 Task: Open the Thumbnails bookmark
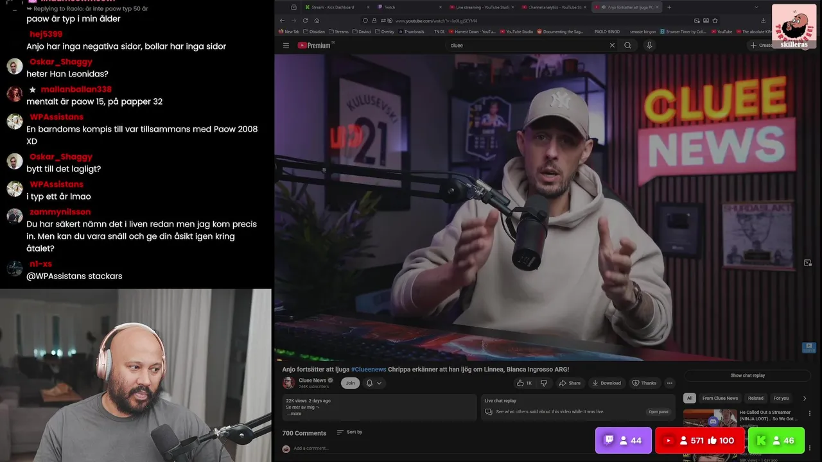point(411,31)
